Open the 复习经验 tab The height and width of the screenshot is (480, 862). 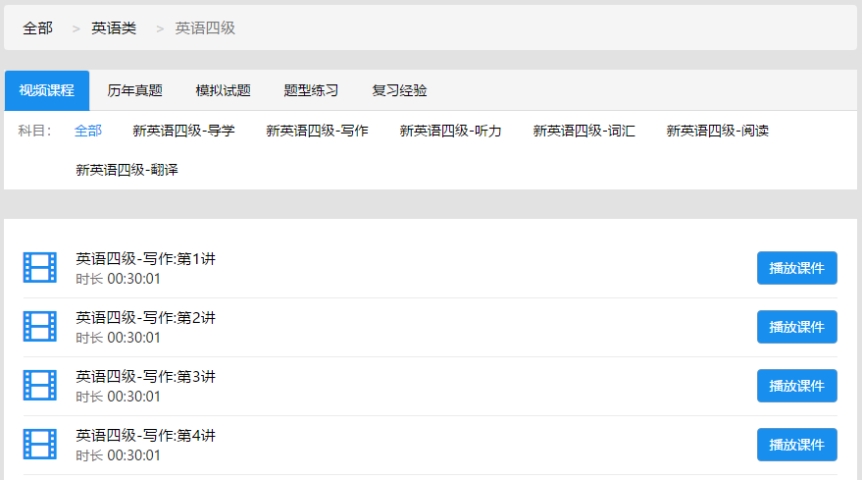point(399,90)
